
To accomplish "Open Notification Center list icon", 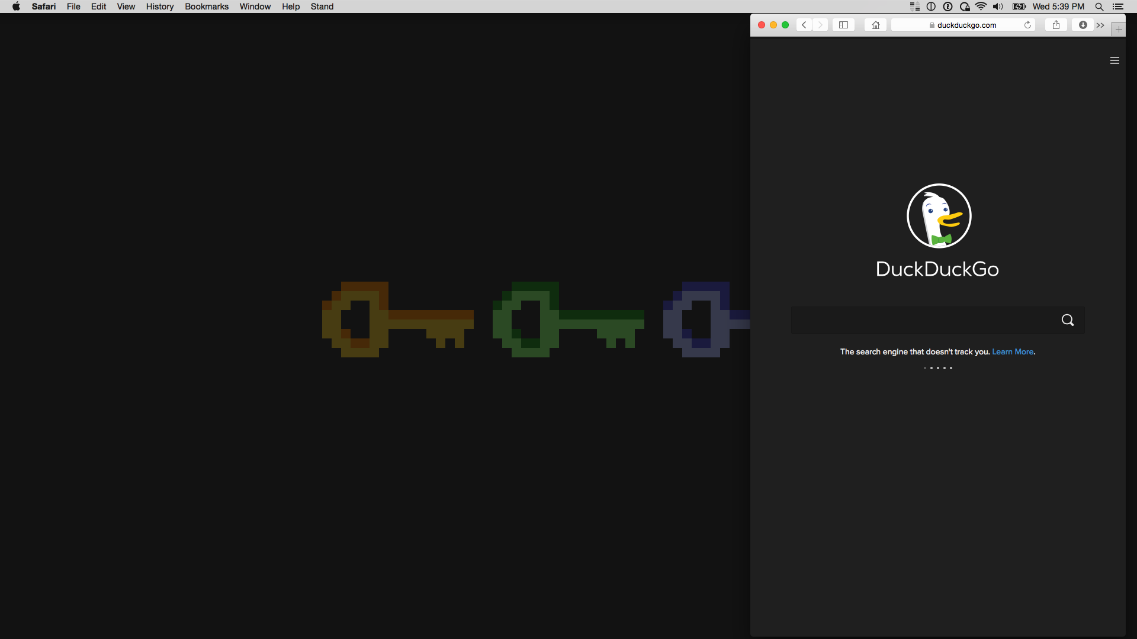I will click(x=1118, y=7).
